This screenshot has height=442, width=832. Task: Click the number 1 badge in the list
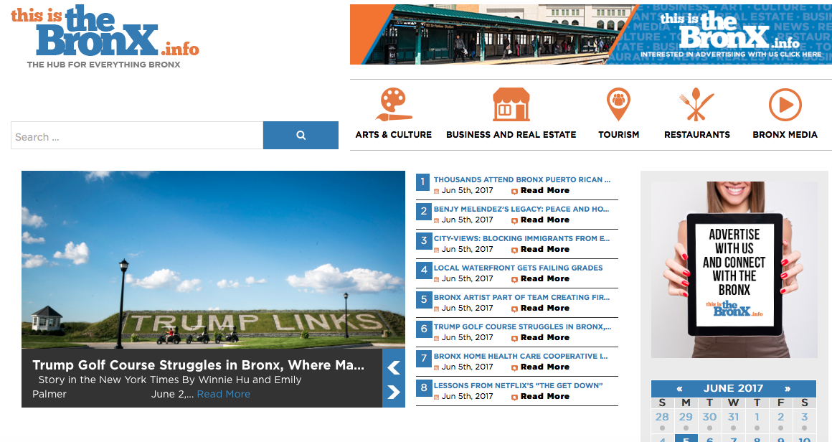click(x=423, y=182)
